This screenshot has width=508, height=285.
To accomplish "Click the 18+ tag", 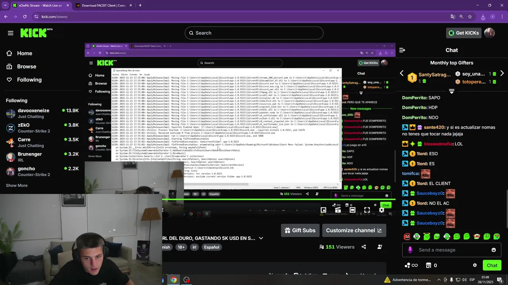I will (x=181, y=247).
